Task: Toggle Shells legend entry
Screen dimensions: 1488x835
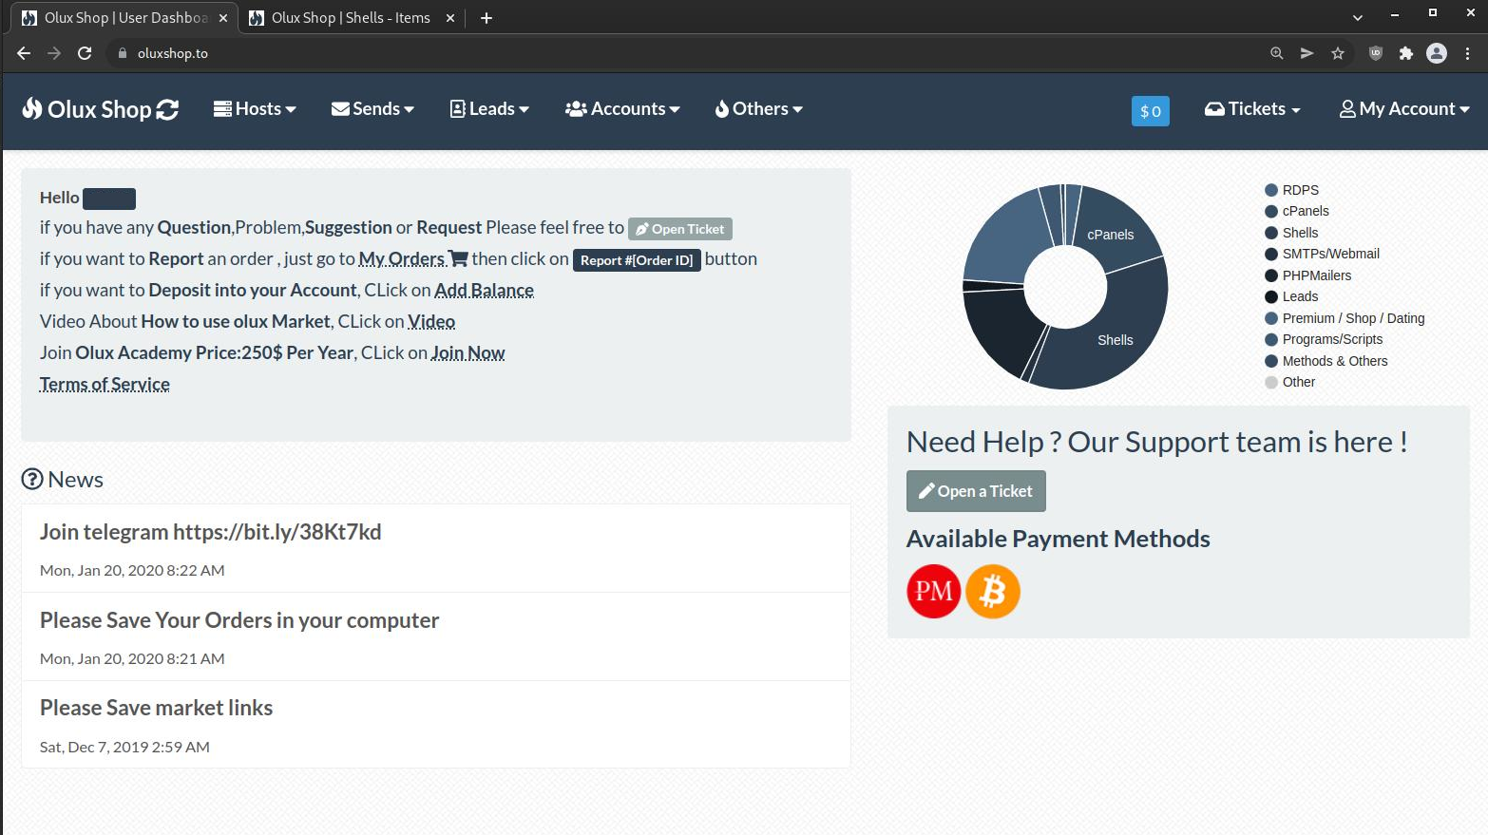Action: click(1291, 233)
